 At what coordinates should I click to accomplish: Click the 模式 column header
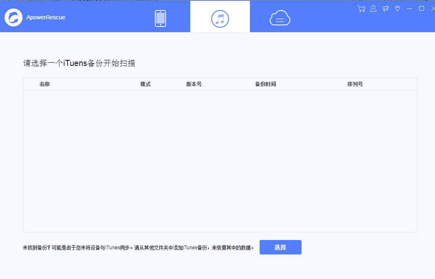146,84
